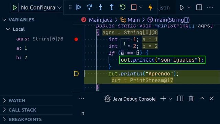
Task: Click the println "son iguales" code line
Action: (162, 60)
